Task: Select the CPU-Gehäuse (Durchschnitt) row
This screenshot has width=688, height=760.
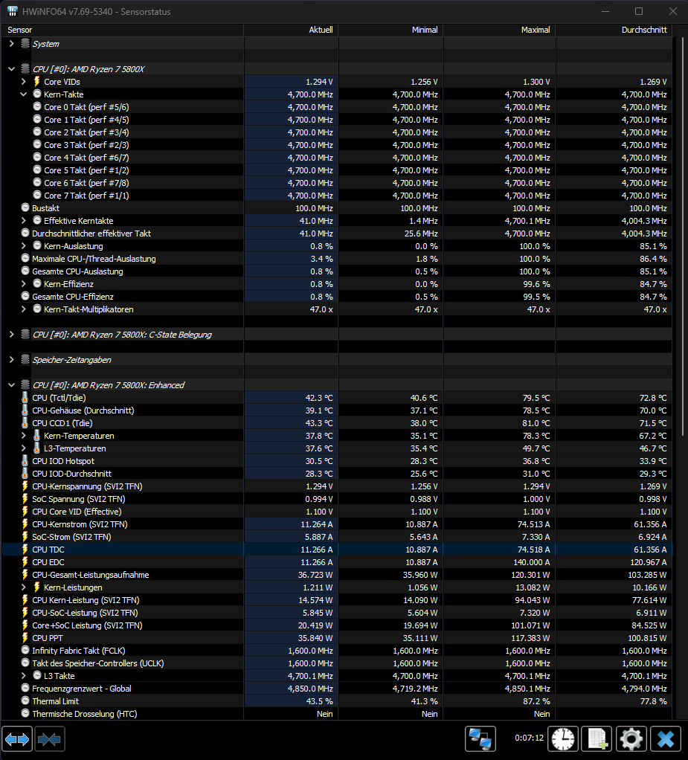Action: tap(337, 410)
